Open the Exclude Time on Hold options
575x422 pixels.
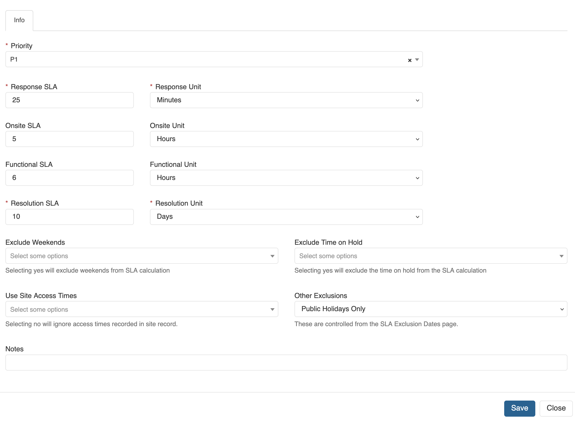[424, 256]
